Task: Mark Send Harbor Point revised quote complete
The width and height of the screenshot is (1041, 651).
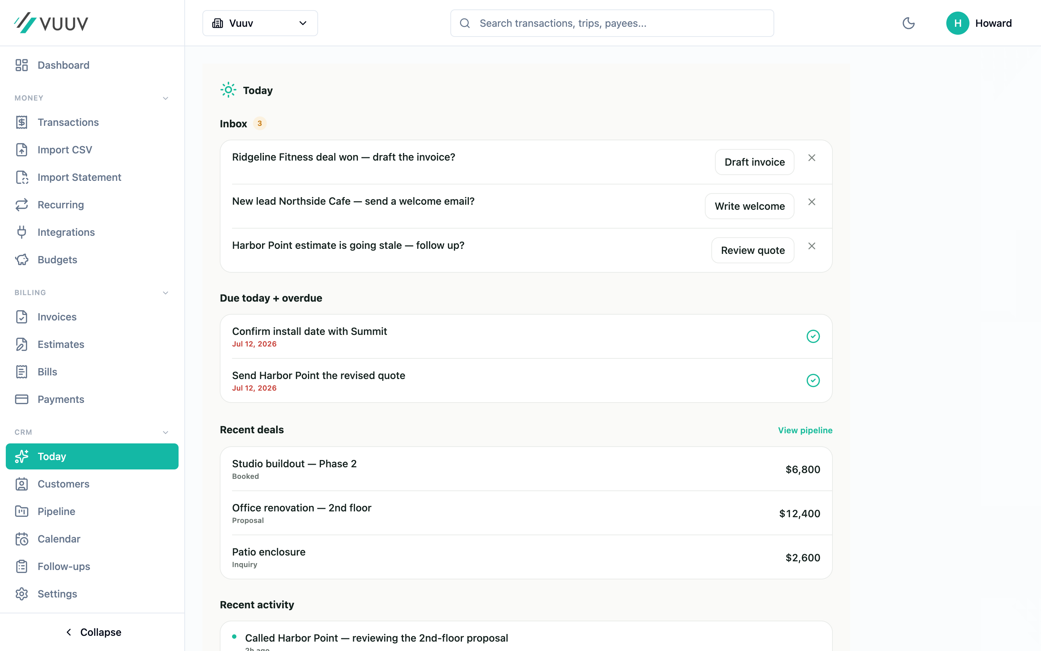Action: pos(813,380)
